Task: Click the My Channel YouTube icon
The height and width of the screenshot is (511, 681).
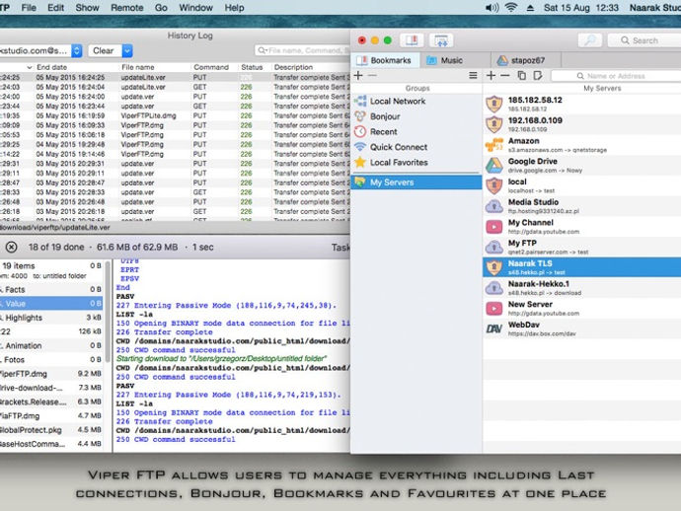Action: pyautogui.click(x=494, y=227)
